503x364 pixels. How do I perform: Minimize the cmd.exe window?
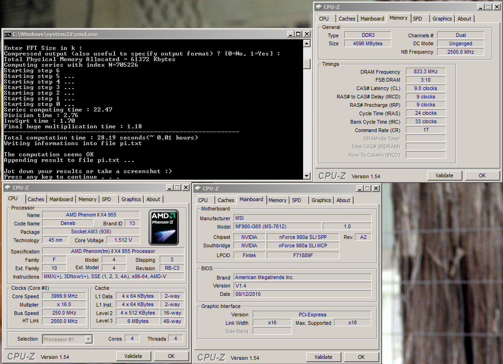(x=290, y=34)
